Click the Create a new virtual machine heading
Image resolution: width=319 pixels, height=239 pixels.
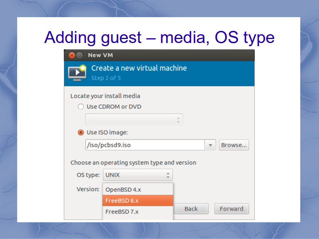coord(139,68)
